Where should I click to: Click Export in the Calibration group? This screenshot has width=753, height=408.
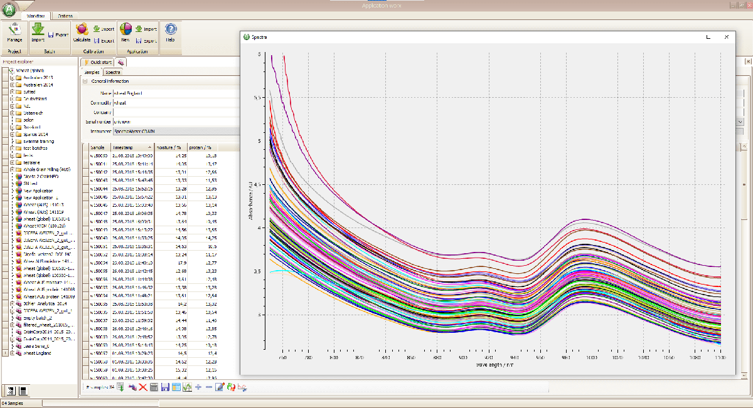(x=103, y=41)
